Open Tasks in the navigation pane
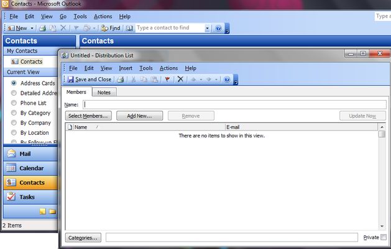Viewport: 391px width, 249px height. coord(30,197)
